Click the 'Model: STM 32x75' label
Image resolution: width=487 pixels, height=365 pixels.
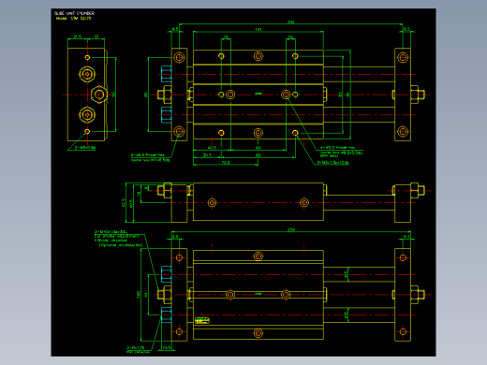(73, 19)
